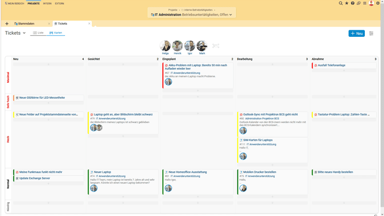The width and height of the screenshot is (384, 216).
Task: Create a new ticket with Neu button
Action: [357, 33]
